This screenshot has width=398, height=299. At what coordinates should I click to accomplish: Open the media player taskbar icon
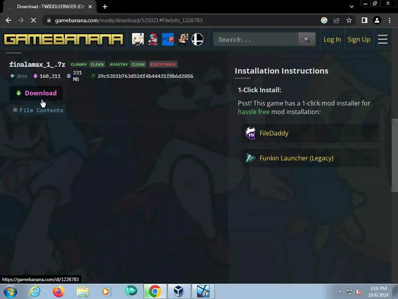point(106,291)
